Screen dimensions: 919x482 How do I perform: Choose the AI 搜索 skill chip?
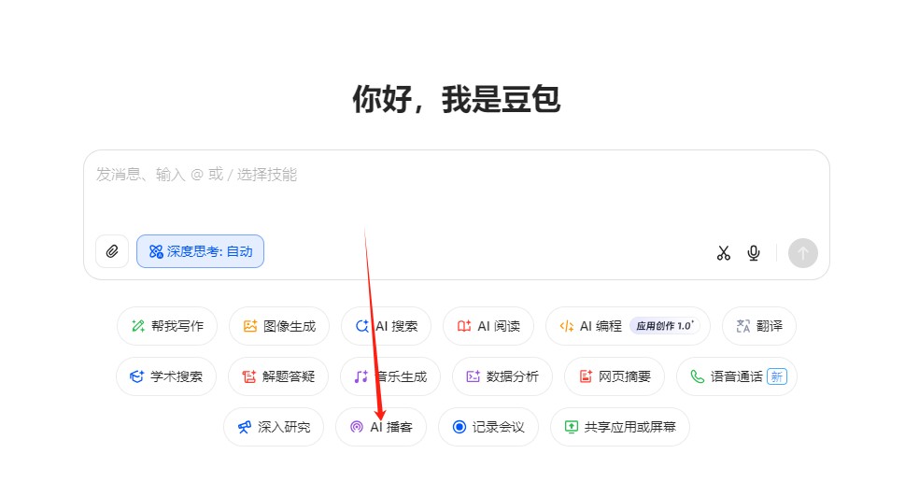pyautogui.click(x=387, y=326)
